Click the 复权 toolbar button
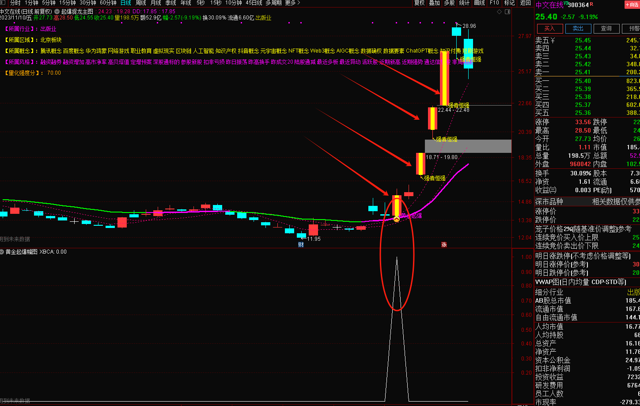Image resolution: width=640 pixels, height=406 pixels. click(x=419, y=3)
